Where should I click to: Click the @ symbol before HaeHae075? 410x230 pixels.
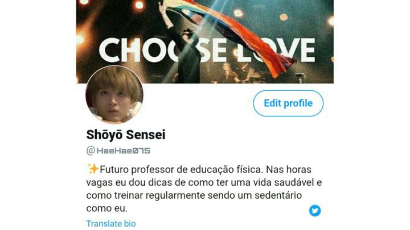tap(91, 150)
